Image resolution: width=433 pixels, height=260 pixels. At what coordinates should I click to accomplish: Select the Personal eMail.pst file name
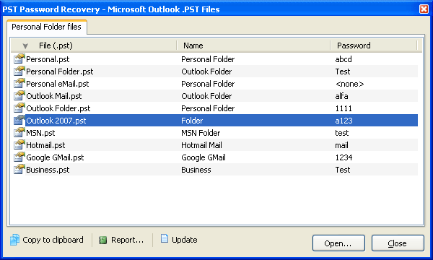pyautogui.click(x=58, y=84)
